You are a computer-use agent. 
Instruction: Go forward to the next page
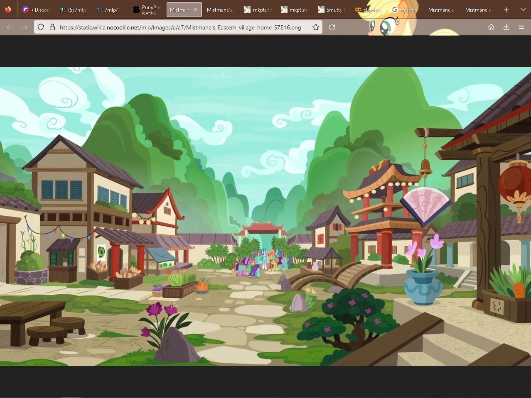pos(25,27)
